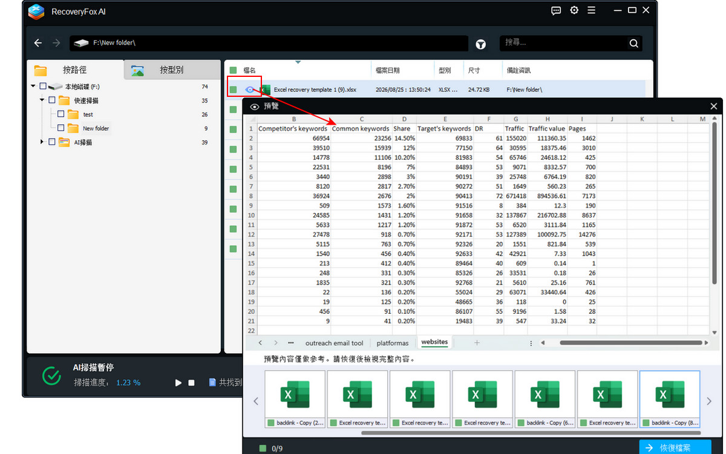Show next thumbnails with right chevron
726x454 pixels.
pos(710,401)
